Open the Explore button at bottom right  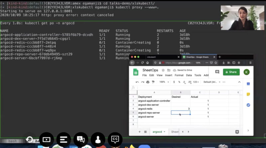(x=237, y=132)
